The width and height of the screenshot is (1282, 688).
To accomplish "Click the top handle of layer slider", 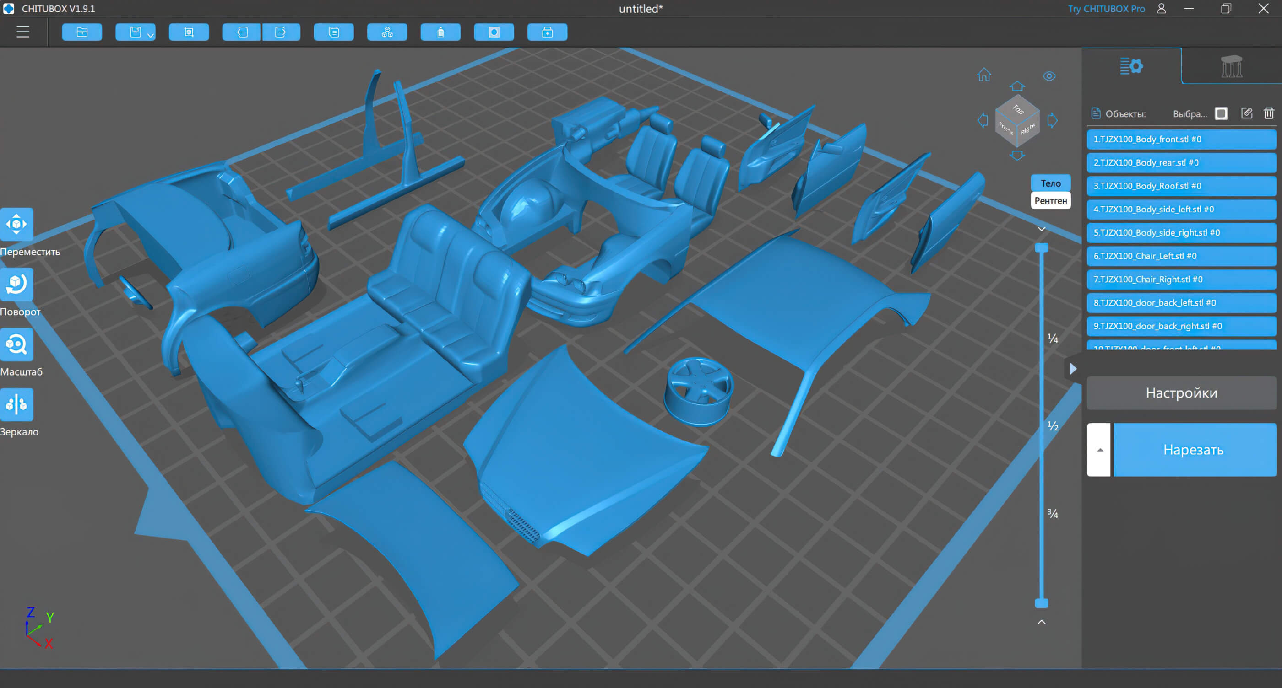I will point(1041,247).
